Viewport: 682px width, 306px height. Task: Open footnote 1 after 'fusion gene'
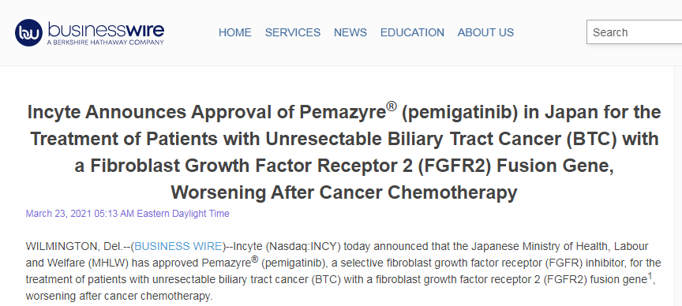tap(650, 277)
